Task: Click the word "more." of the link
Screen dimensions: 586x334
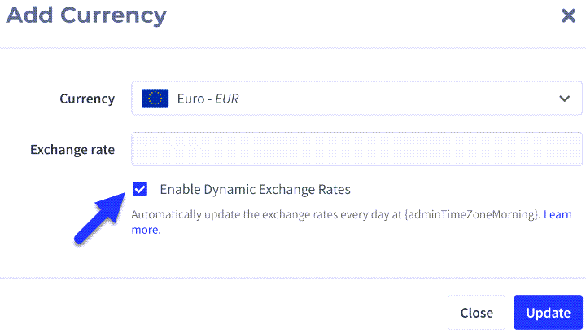Action: click(146, 230)
